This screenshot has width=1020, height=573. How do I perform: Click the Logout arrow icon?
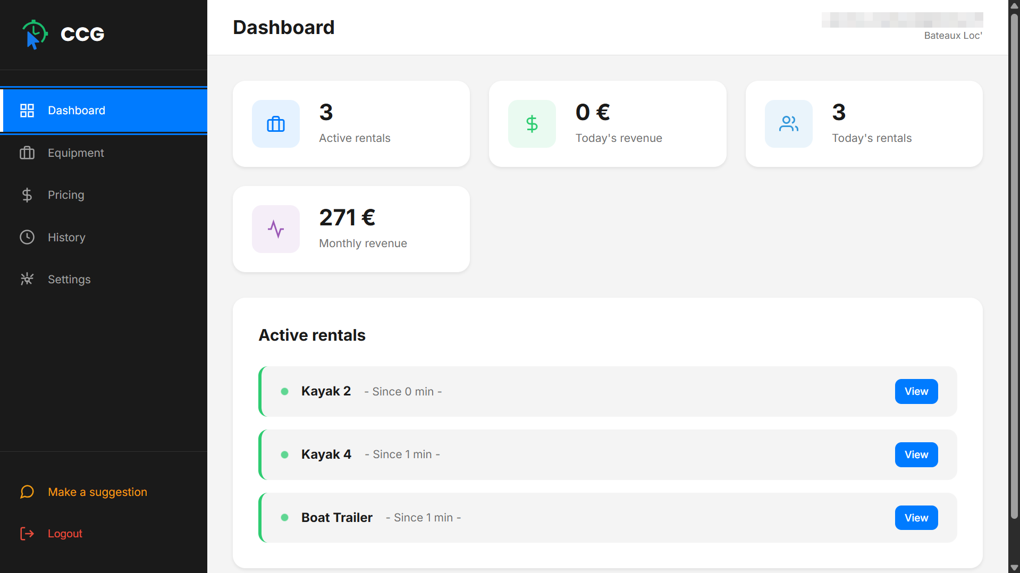[x=27, y=534]
